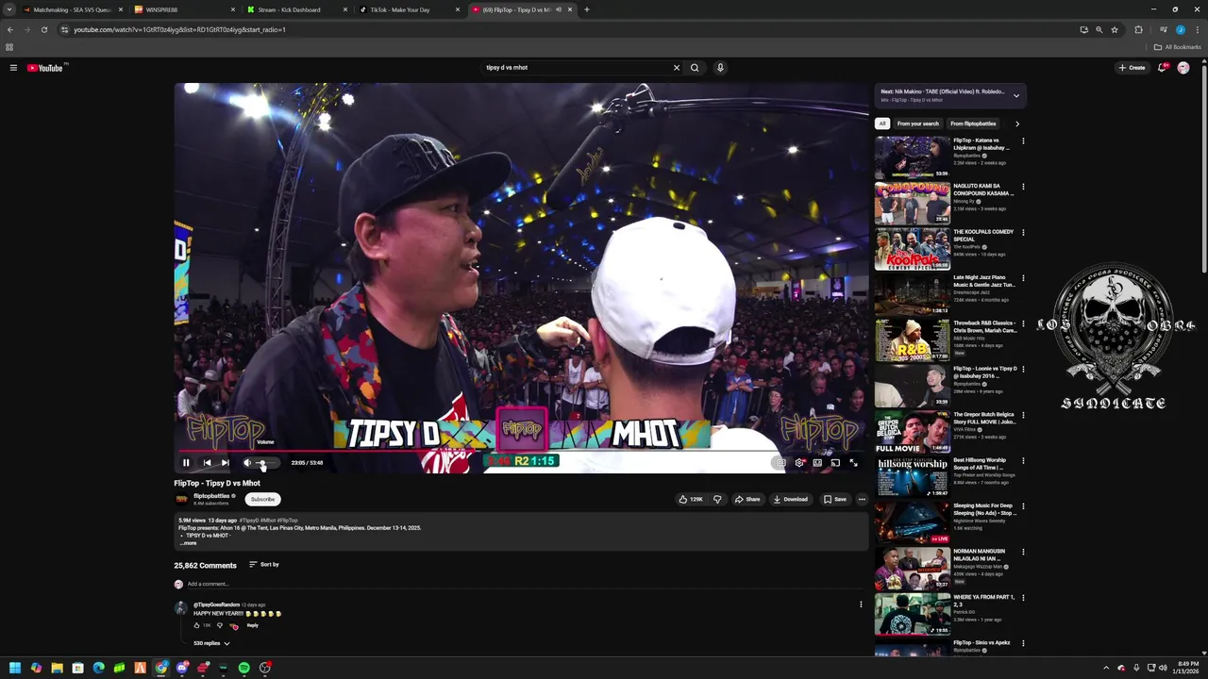1208x679 pixels.
Task: Open more actions beside Save
Action: [862, 500]
